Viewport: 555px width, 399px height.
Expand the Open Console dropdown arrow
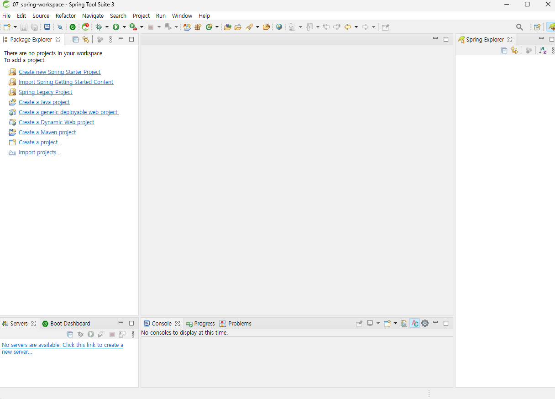(x=395, y=323)
